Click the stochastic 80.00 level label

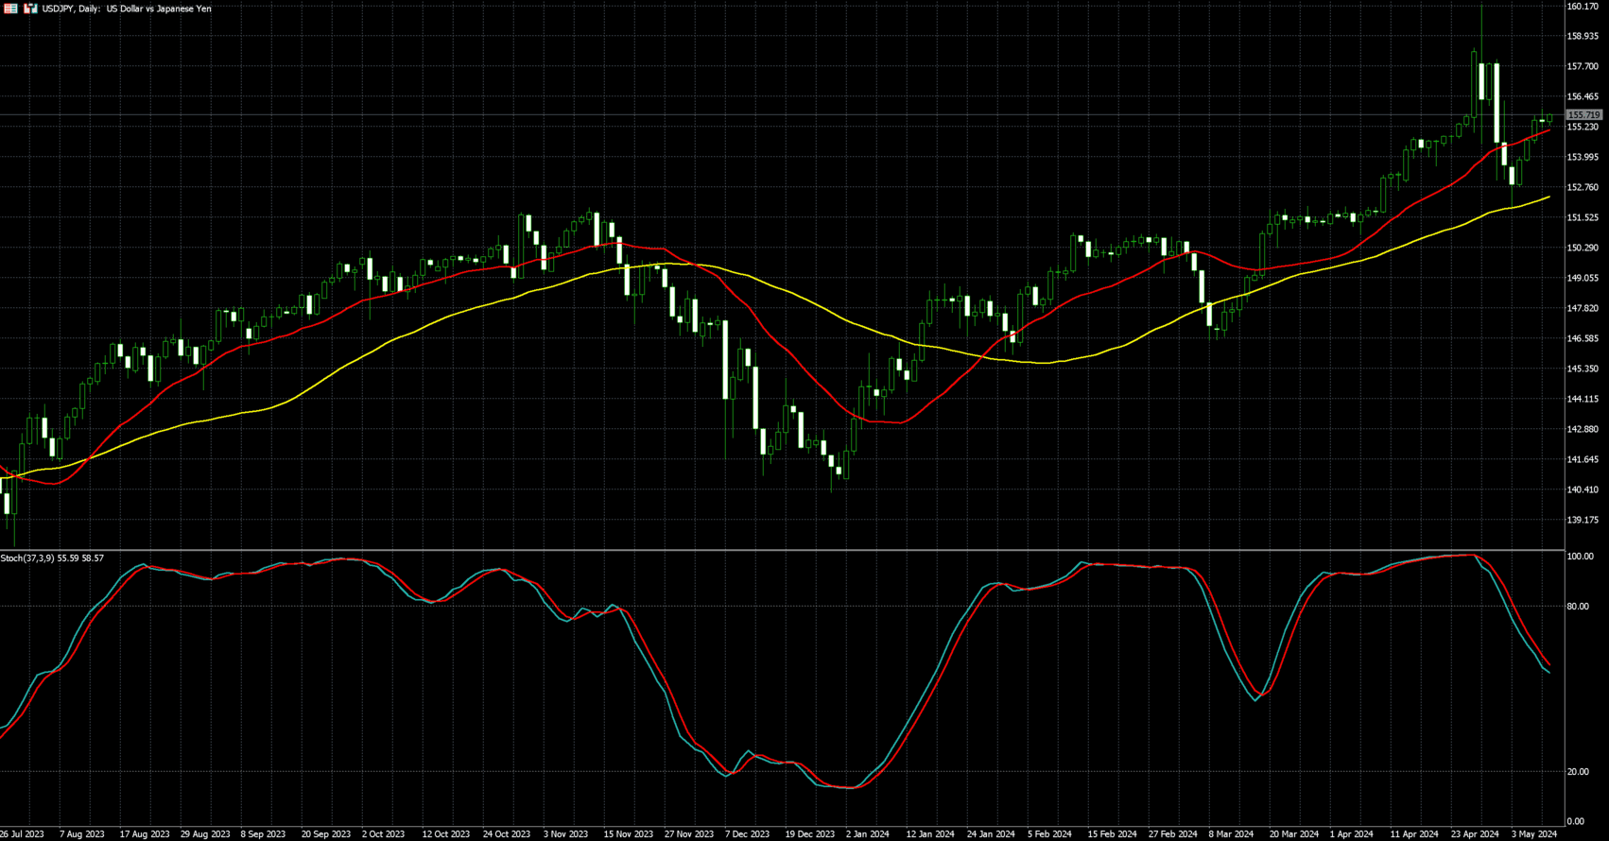(1577, 607)
